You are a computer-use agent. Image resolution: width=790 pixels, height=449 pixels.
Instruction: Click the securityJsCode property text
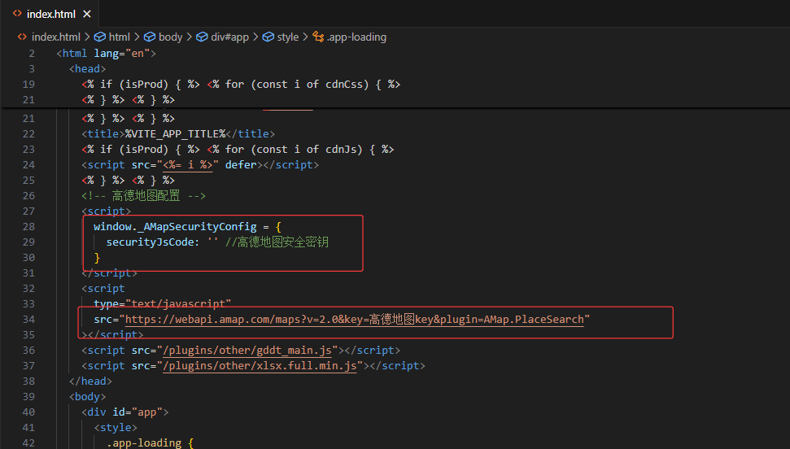150,242
